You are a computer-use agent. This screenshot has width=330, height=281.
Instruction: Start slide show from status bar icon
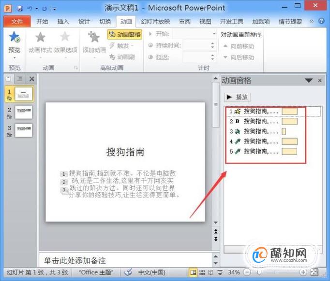(220, 272)
